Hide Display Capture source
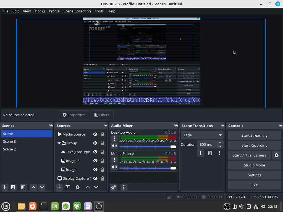The height and width of the screenshot is (212, 283). click(x=95, y=179)
